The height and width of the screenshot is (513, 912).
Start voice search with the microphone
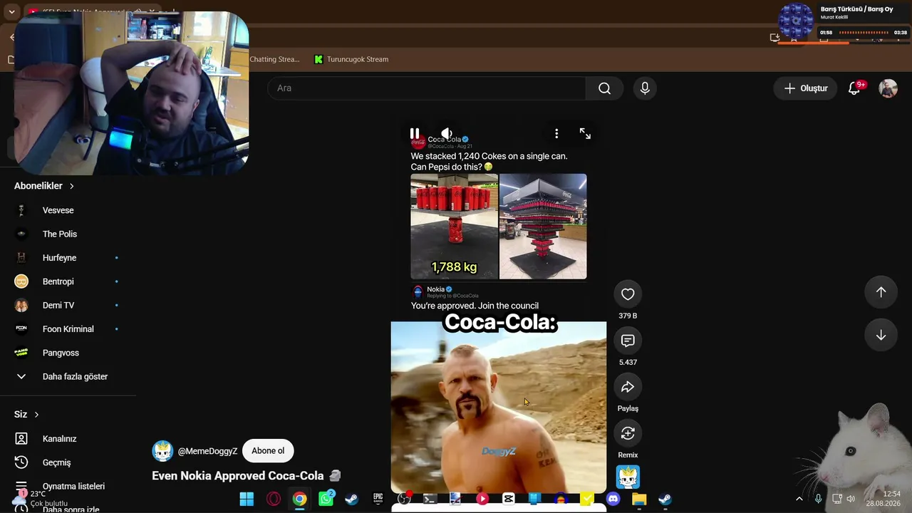click(x=645, y=88)
